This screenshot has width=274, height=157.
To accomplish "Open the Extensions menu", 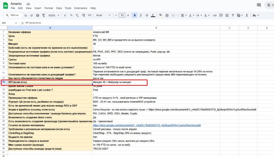I will pyautogui.click(x=81, y=8).
